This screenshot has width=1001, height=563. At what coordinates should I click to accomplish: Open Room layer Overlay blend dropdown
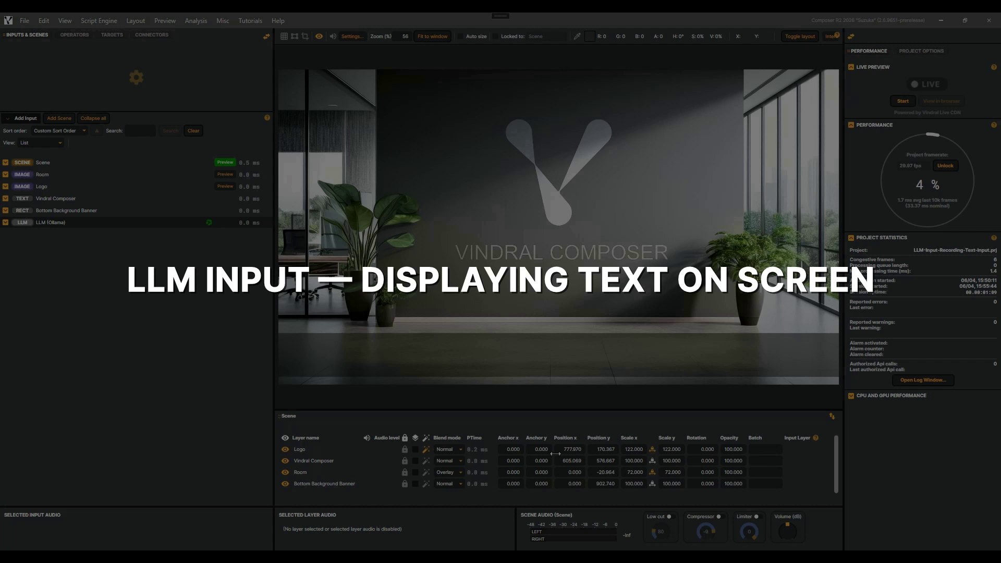coord(449,472)
